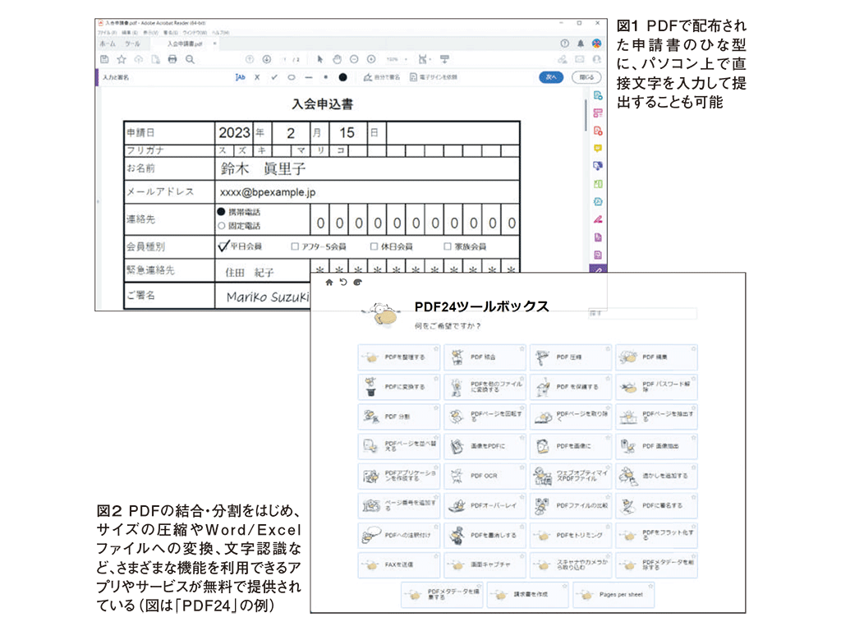This screenshot has width=841, height=631.
Task: Switch to the 入会申請書.pdf document tab
Action: pos(185,44)
